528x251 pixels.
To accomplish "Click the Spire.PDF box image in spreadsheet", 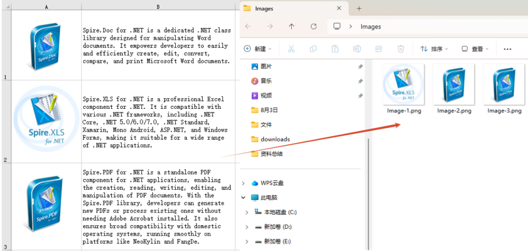I will tap(45, 204).
